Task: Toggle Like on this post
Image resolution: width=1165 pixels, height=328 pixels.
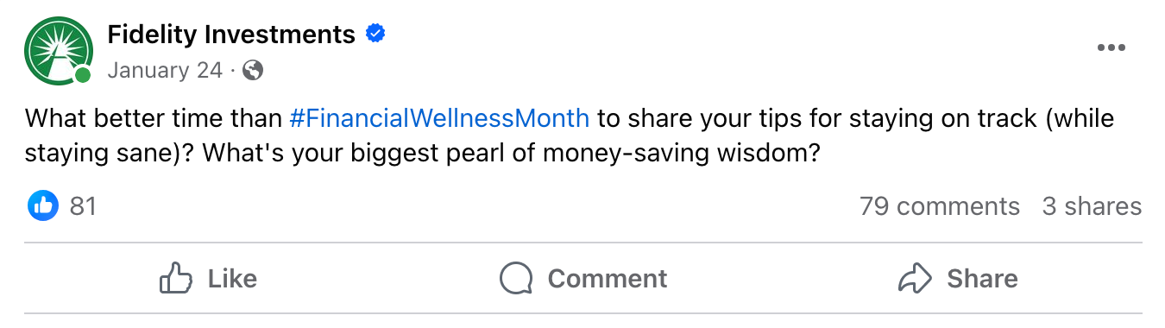Action: click(209, 278)
